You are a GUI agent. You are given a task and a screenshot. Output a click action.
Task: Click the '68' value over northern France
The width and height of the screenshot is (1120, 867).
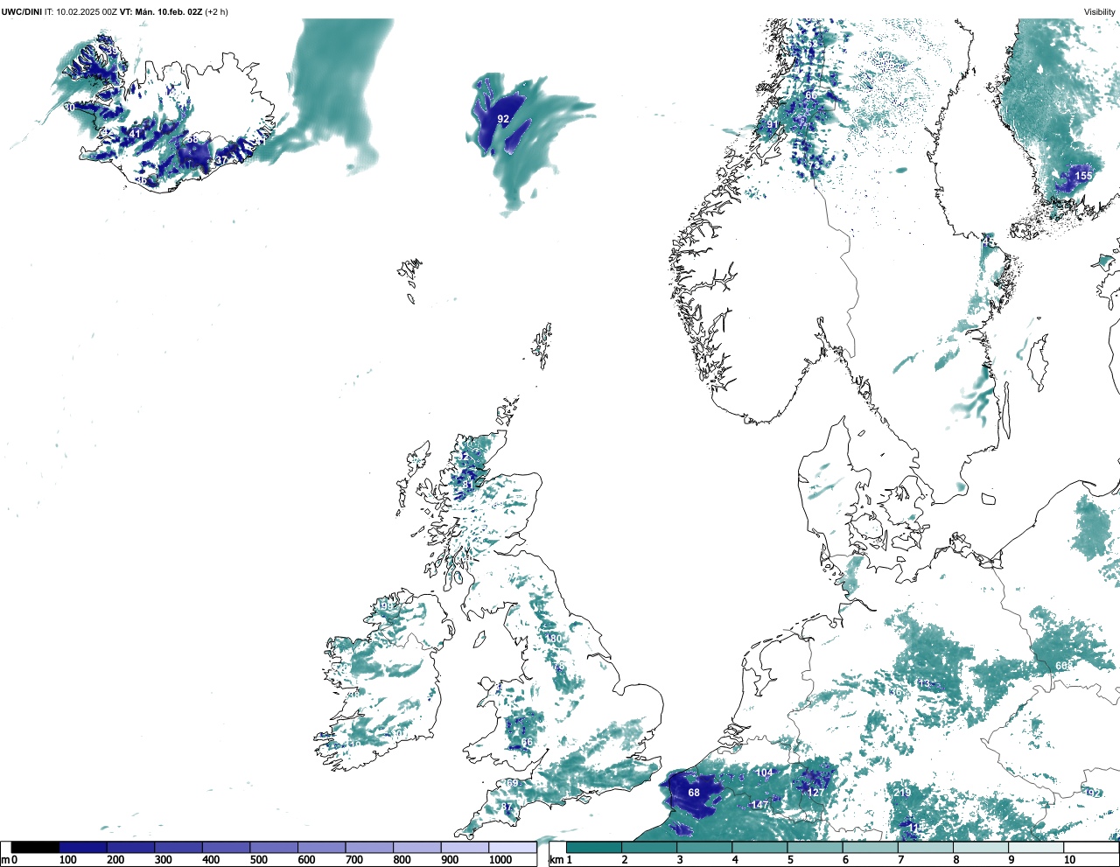tap(694, 793)
